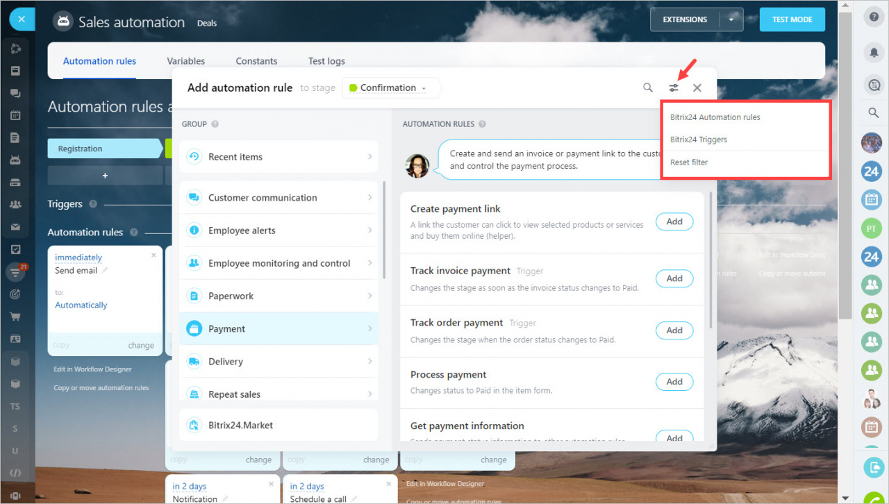Open the EXTENSIONS dropdown arrow

[731, 19]
